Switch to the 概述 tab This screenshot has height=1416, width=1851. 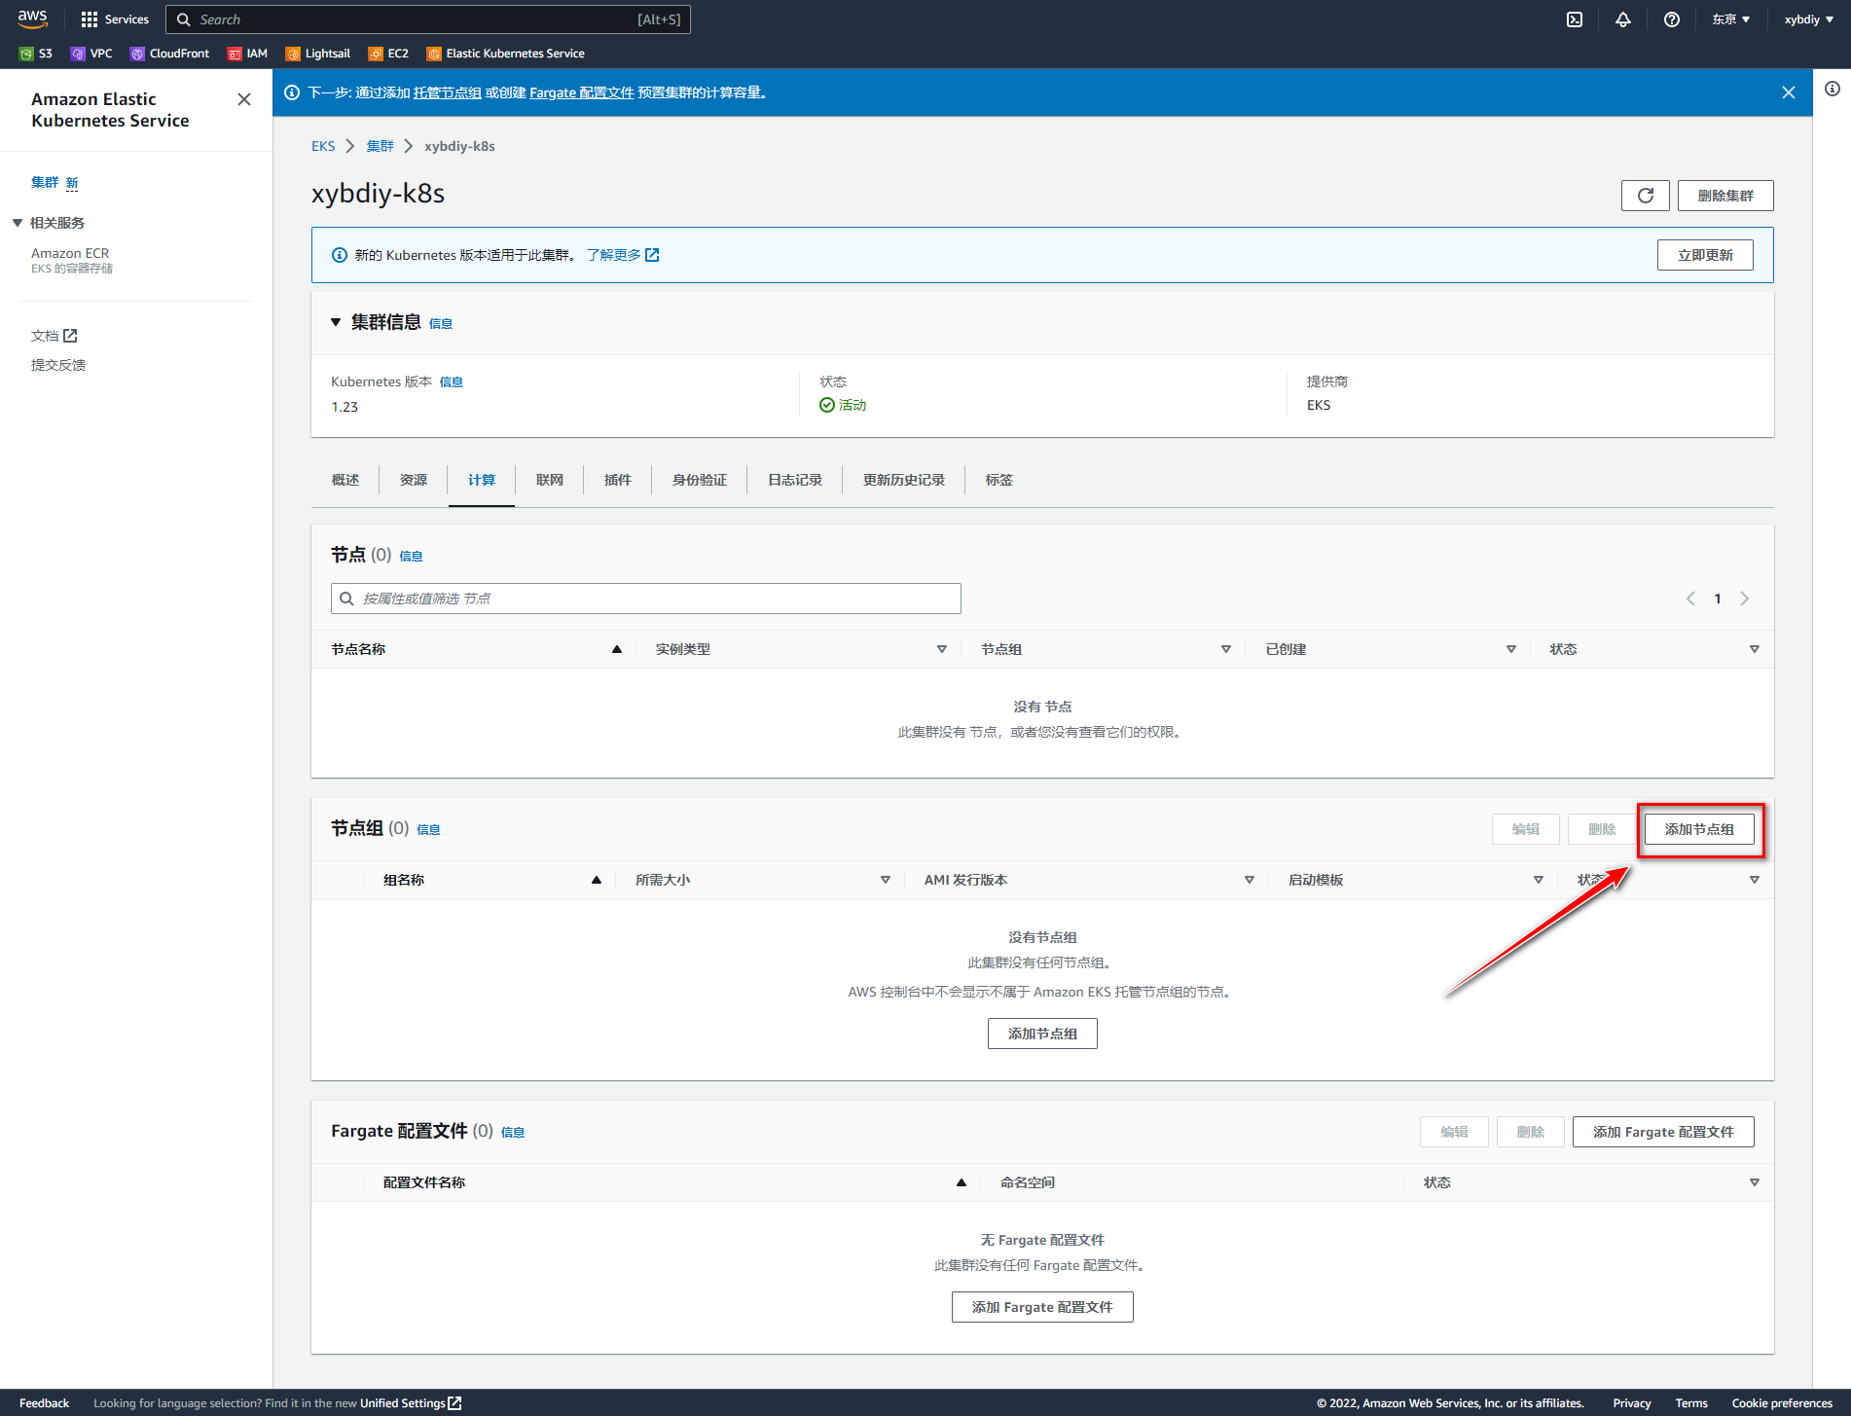(345, 480)
